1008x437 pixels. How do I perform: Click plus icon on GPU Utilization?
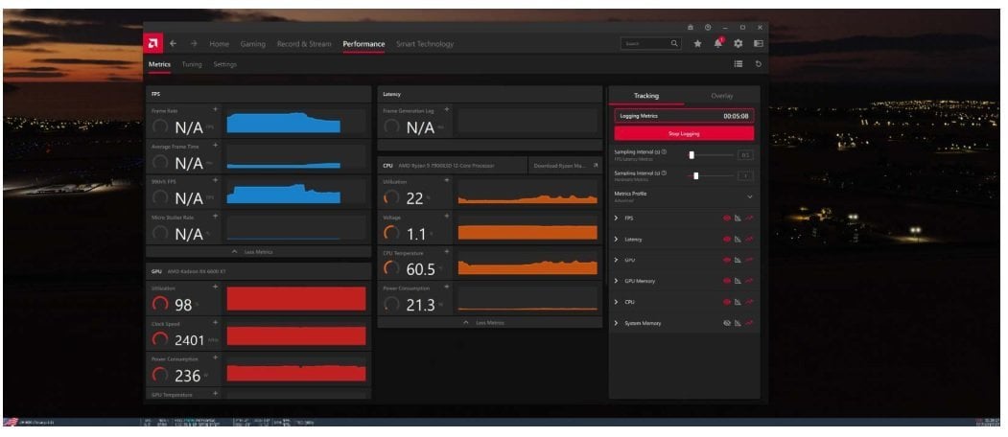click(216, 287)
